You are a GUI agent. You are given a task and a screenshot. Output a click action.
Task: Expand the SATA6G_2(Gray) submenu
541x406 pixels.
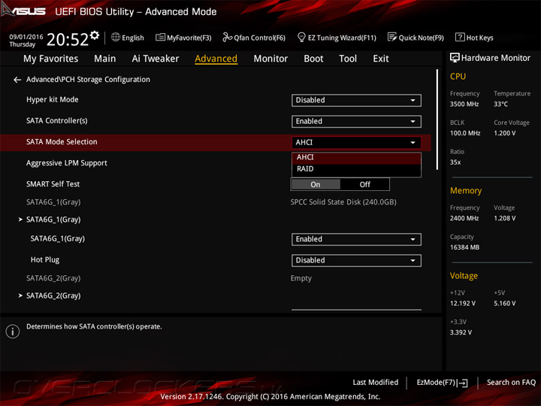tap(53, 295)
